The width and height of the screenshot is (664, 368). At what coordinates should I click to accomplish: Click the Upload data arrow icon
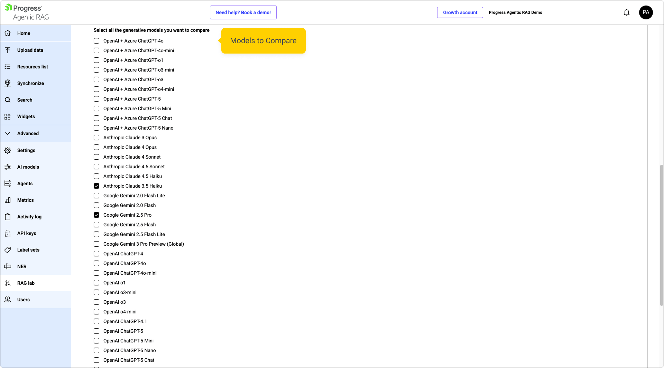point(8,50)
